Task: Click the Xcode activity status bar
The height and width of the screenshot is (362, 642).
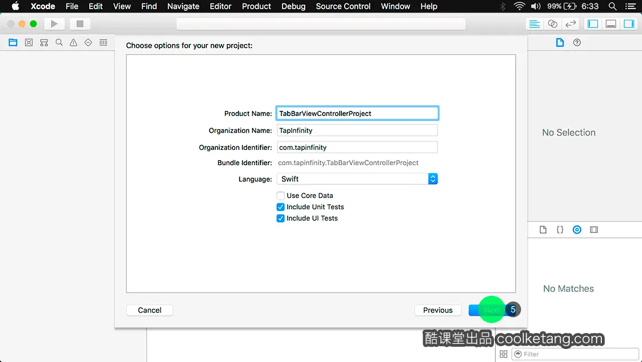Action: click(321, 24)
